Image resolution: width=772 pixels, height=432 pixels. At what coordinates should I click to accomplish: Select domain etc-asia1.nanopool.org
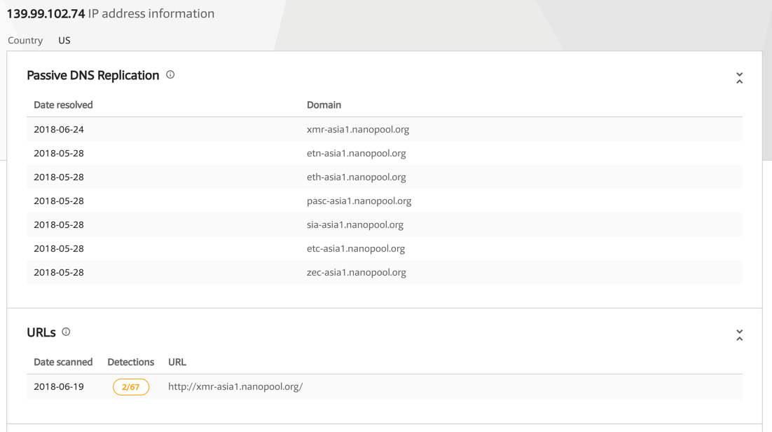click(356, 248)
